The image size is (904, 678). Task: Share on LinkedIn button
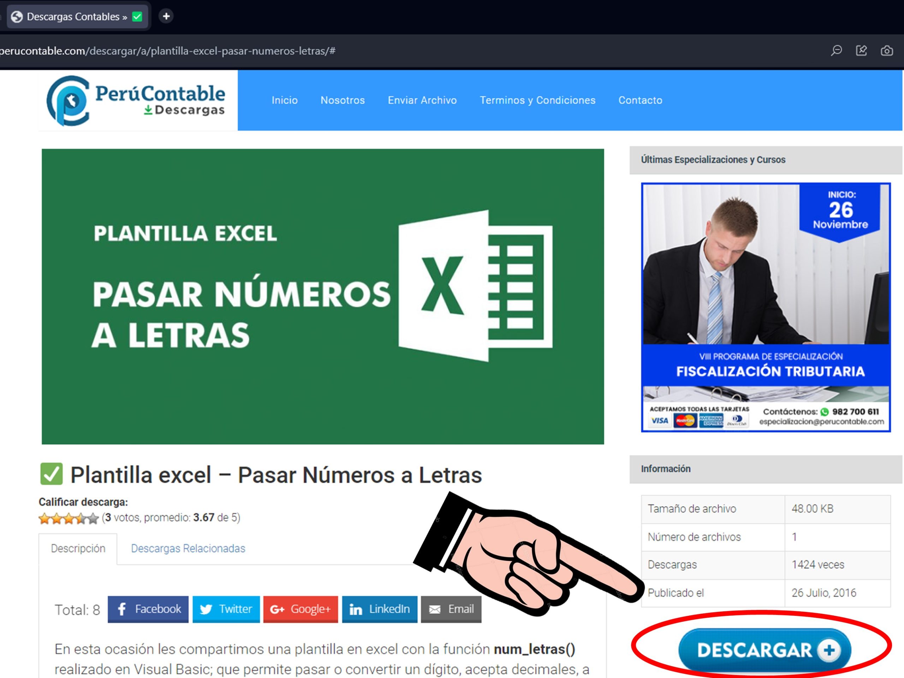(379, 609)
